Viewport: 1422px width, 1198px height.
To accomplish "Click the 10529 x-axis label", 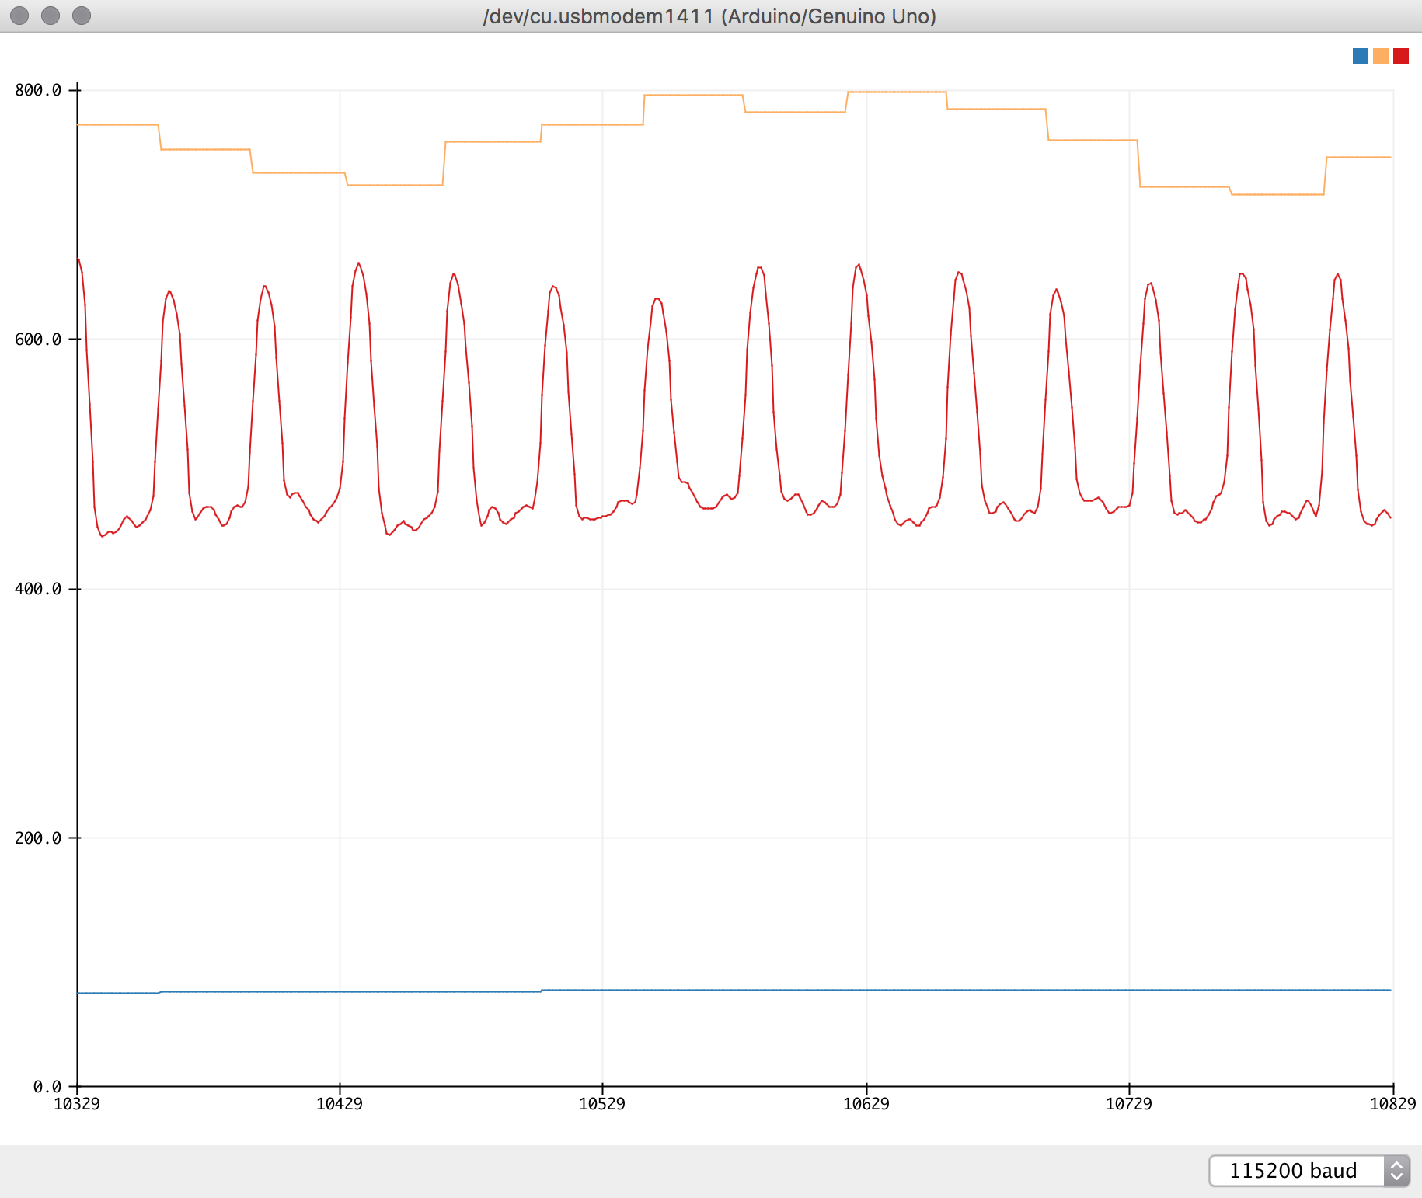I will coord(602,1104).
